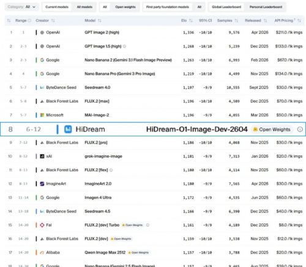Click the 95% CI column header

(205, 20)
